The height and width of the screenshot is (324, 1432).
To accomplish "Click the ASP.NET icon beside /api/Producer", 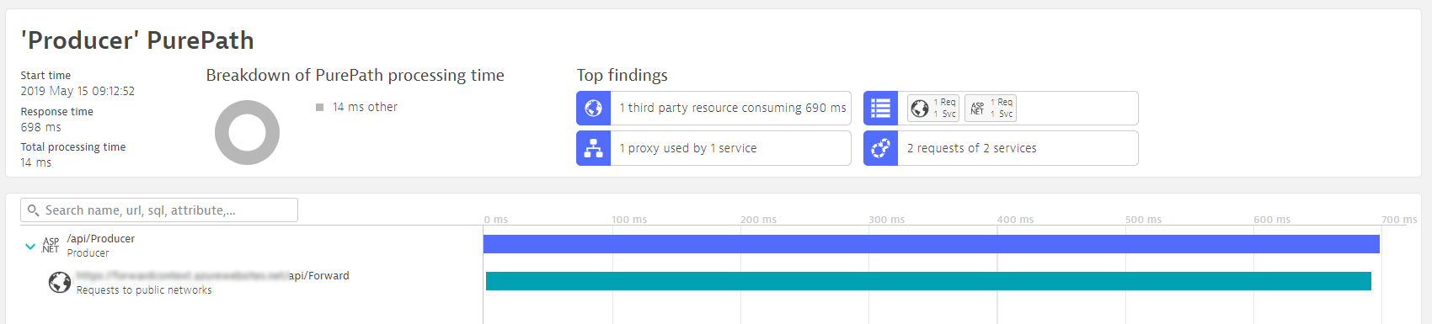I will (51, 245).
